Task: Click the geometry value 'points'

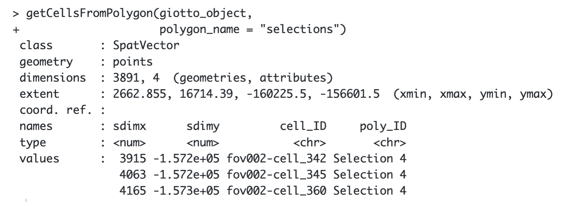Action: (x=133, y=62)
